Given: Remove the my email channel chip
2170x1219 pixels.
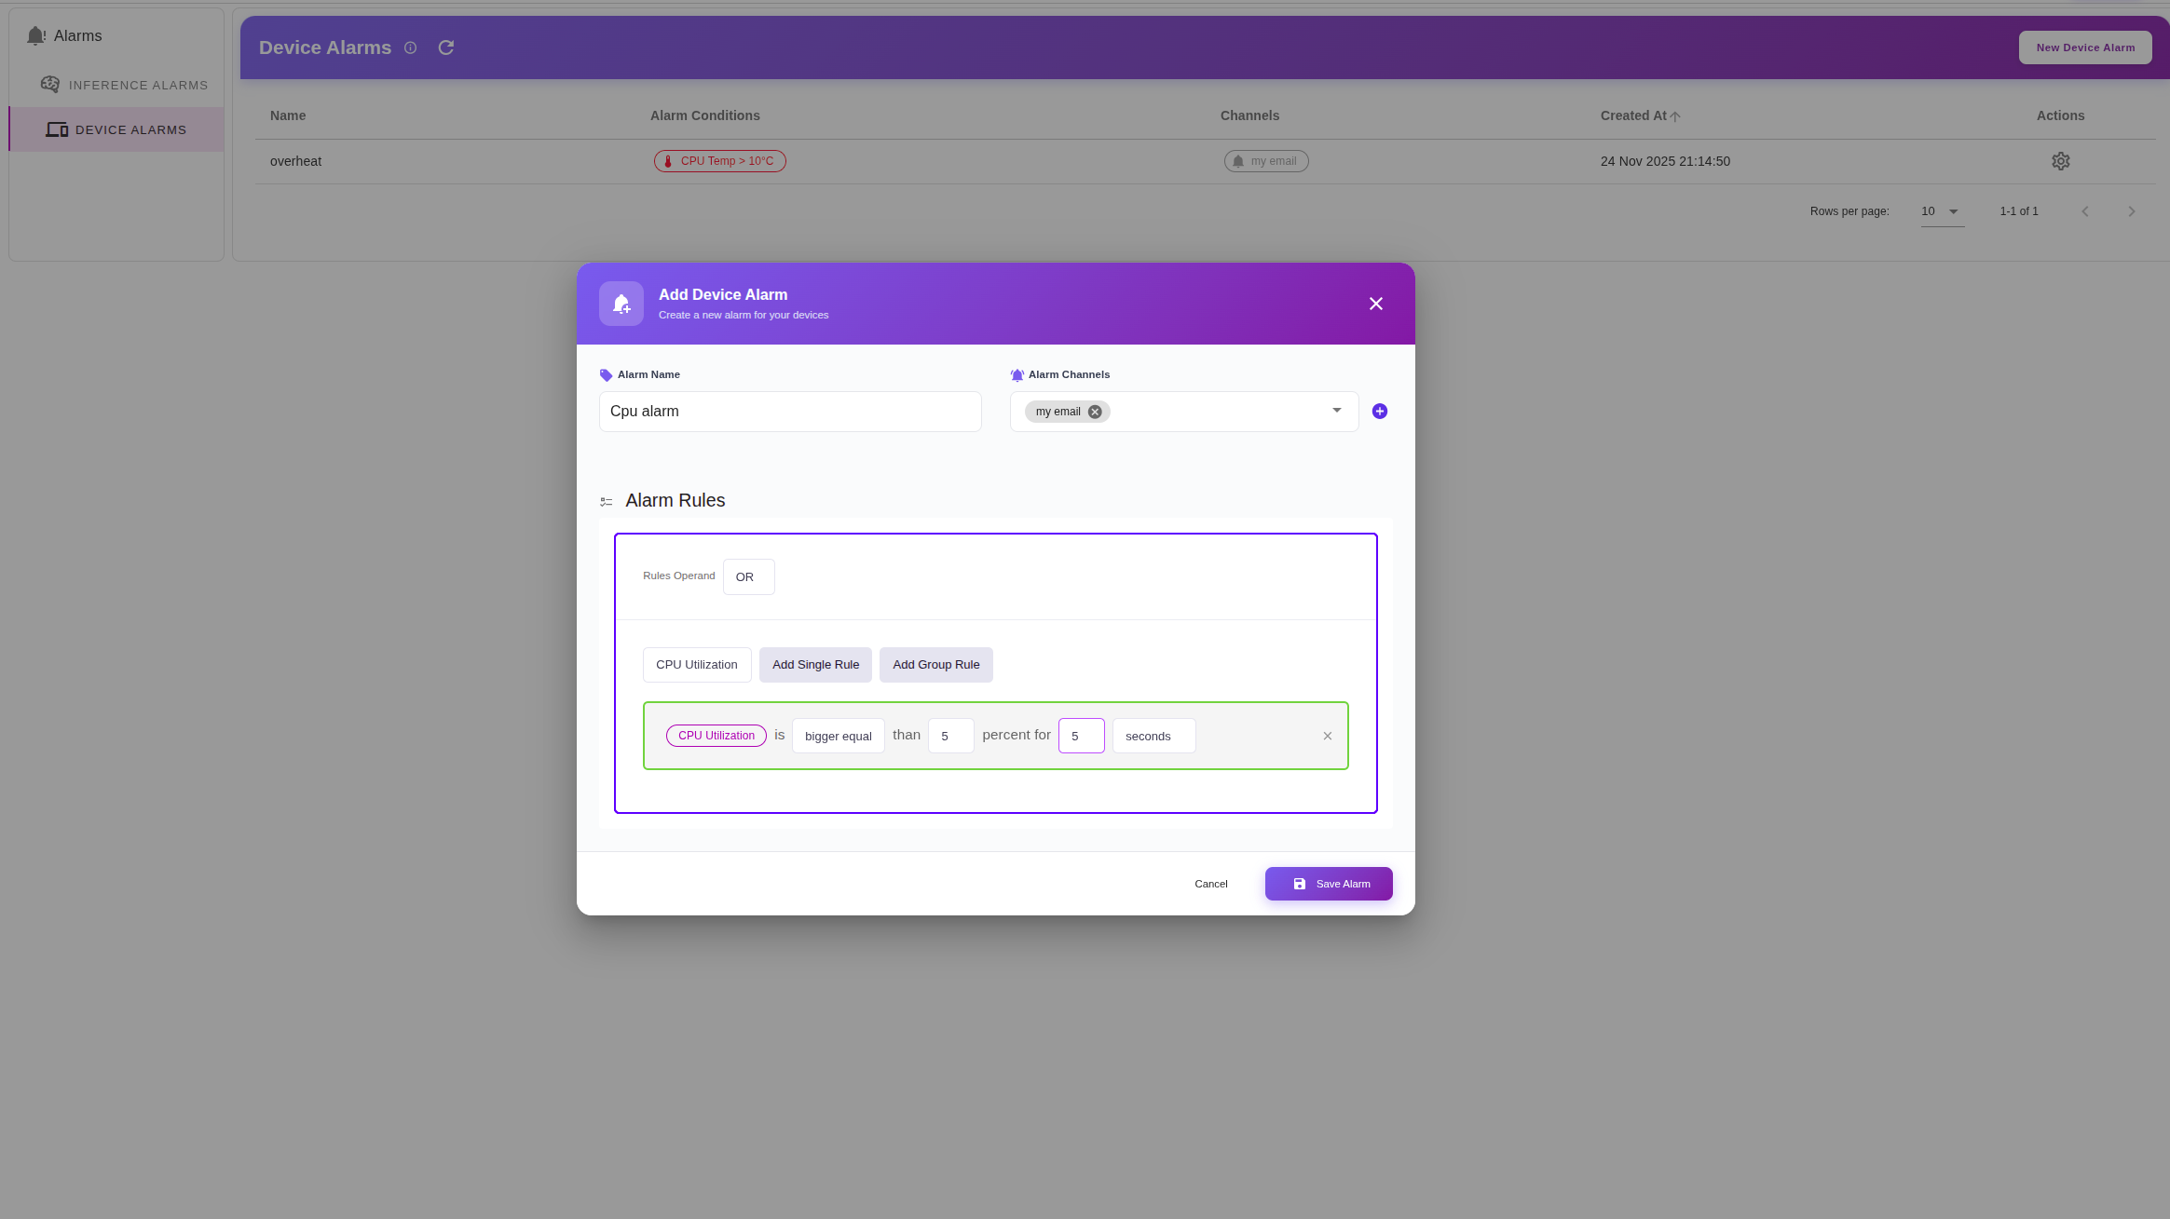Looking at the screenshot, I should point(1095,411).
